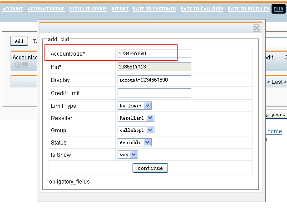
Task: Change the Status dropdown value
Action: pyautogui.click(x=134, y=142)
